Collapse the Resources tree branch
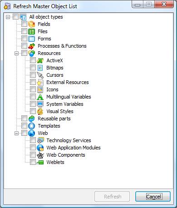Screen dimensions: 177x208 pos(16,53)
